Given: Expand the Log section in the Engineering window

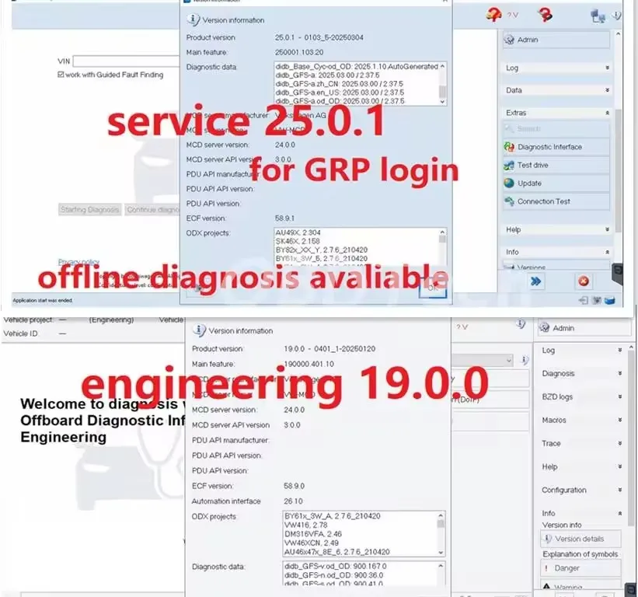Looking at the screenshot, I should (582, 351).
